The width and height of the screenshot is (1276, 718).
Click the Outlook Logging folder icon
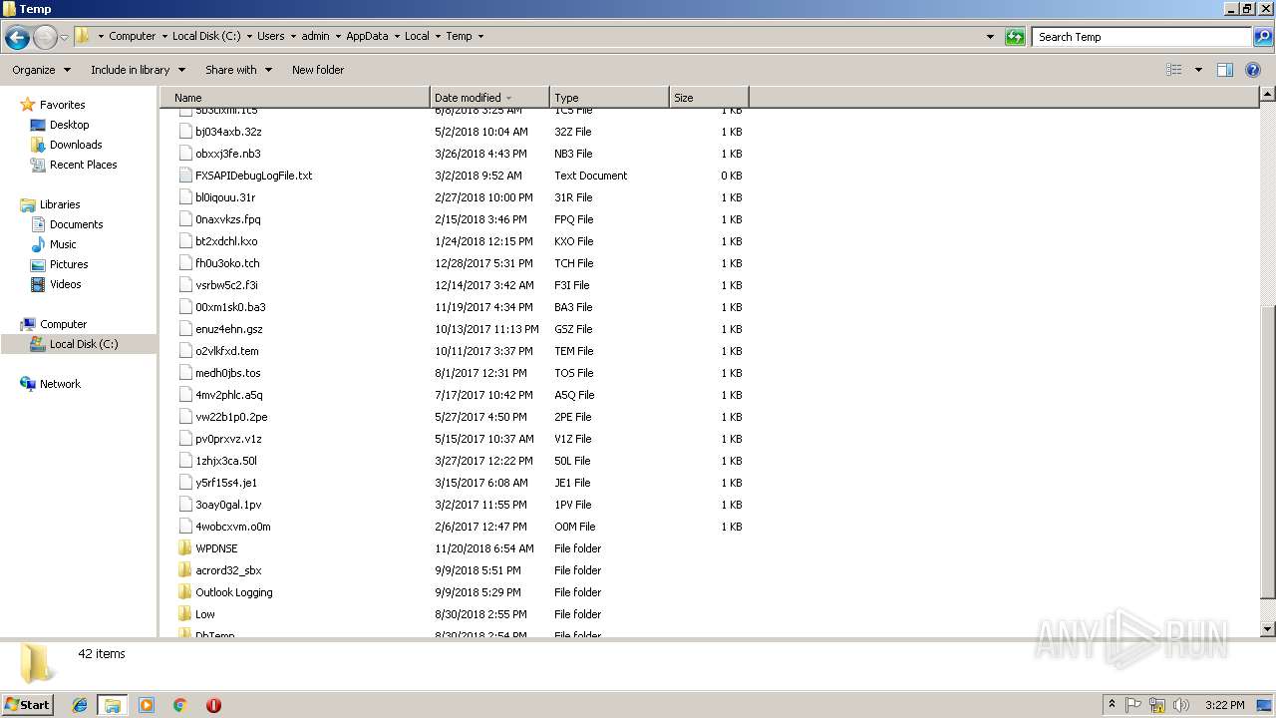click(184, 592)
